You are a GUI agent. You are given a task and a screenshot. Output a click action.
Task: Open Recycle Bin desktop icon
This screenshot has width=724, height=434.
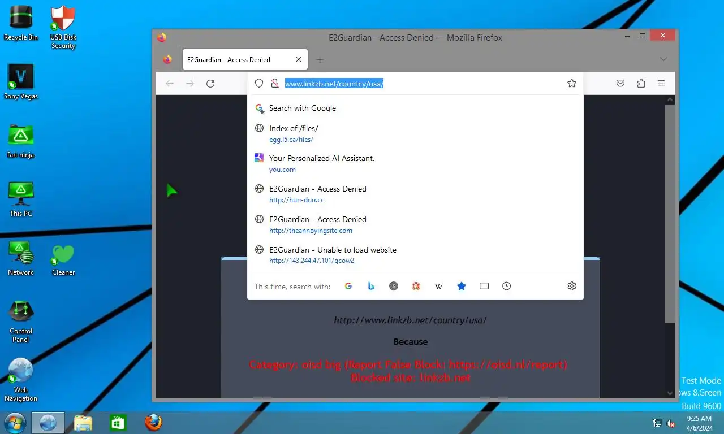tap(21, 23)
